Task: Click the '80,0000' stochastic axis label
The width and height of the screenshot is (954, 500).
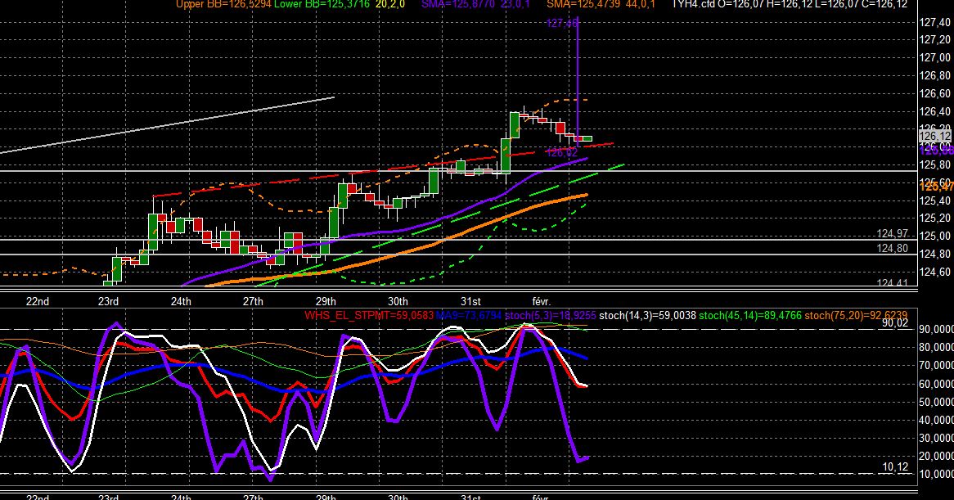Action: (936, 347)
